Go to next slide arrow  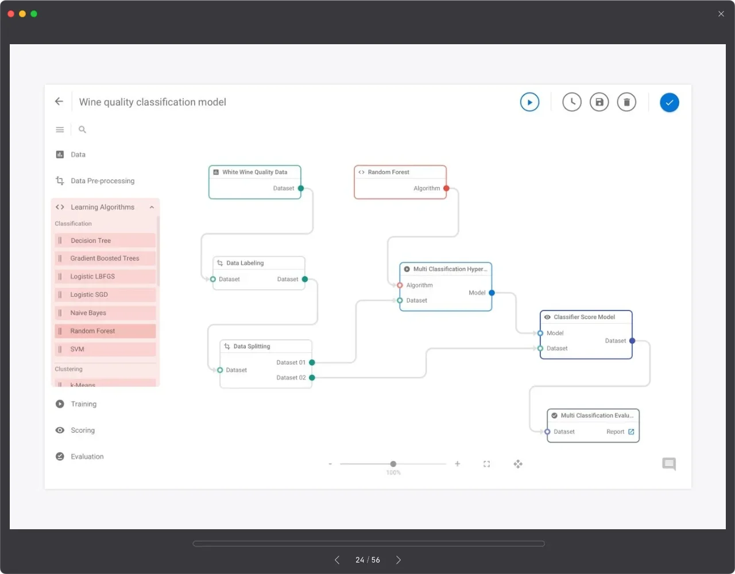tap(398, 560)
